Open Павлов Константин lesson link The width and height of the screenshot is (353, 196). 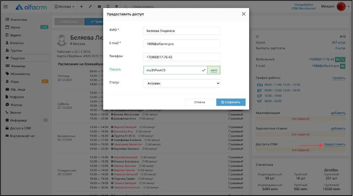pyautogui.click(x=127, y=187)
